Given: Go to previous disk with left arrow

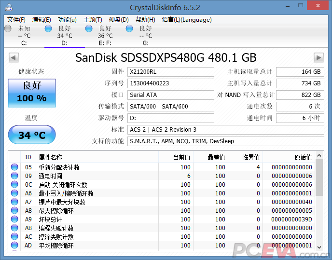Looking at the screenshot, I should point(14,57).
